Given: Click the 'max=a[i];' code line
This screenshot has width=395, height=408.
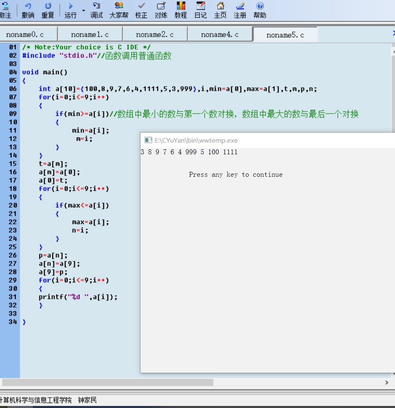Looking at the screenshot, I should pos(91,222).
